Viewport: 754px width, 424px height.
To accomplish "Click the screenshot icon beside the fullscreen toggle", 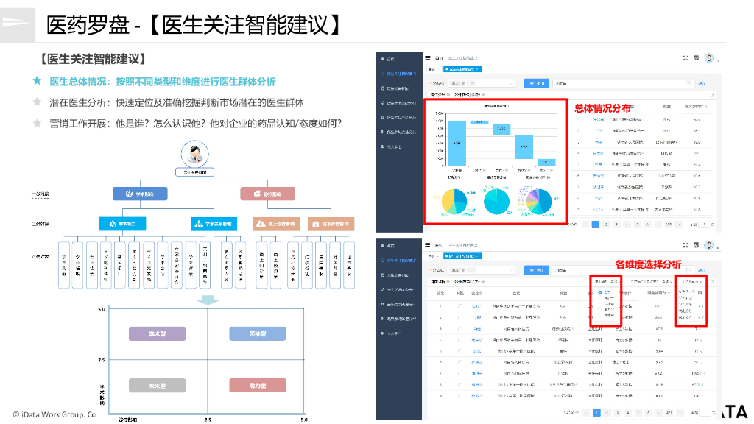I will tap(698, 59).
